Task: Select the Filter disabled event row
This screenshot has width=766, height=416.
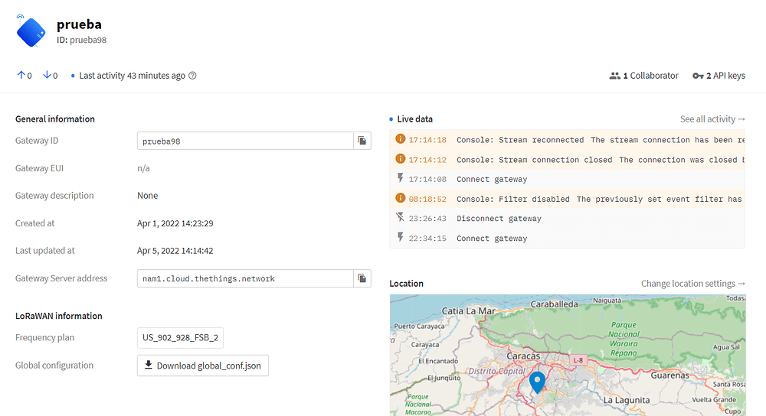Action: pos(567,199)
